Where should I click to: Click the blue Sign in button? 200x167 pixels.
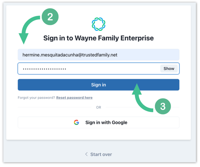(x=98, y=85)
